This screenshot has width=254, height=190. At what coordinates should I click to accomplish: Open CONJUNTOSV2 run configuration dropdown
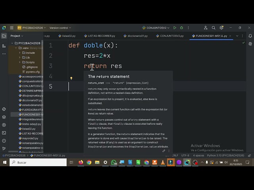click(156, 28)
